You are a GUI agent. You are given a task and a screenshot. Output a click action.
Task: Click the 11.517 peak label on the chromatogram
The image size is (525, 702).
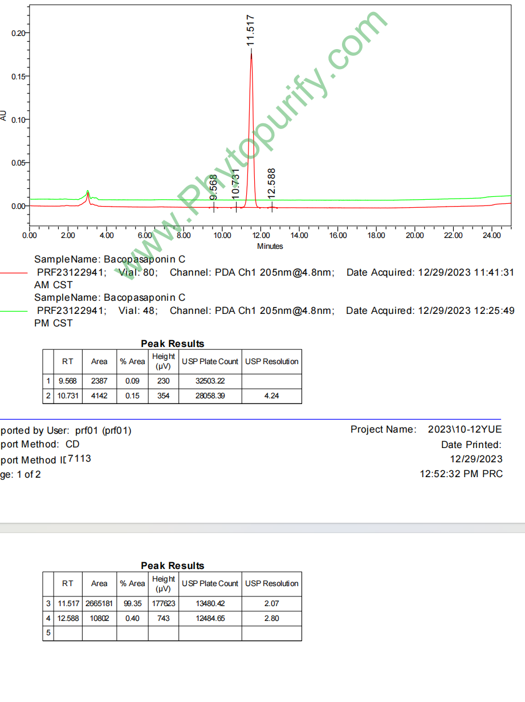click(251, 30)
